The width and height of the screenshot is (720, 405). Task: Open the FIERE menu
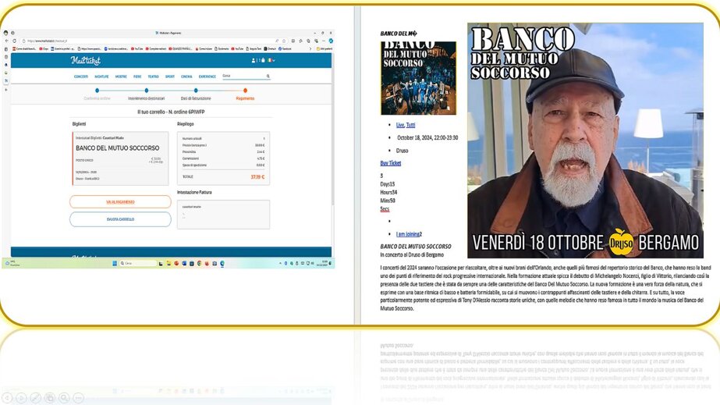click(137, 76)
